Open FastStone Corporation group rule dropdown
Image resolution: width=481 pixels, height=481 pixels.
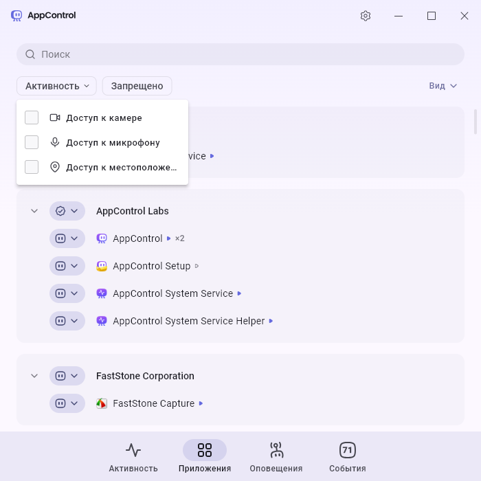coord(67,376)
